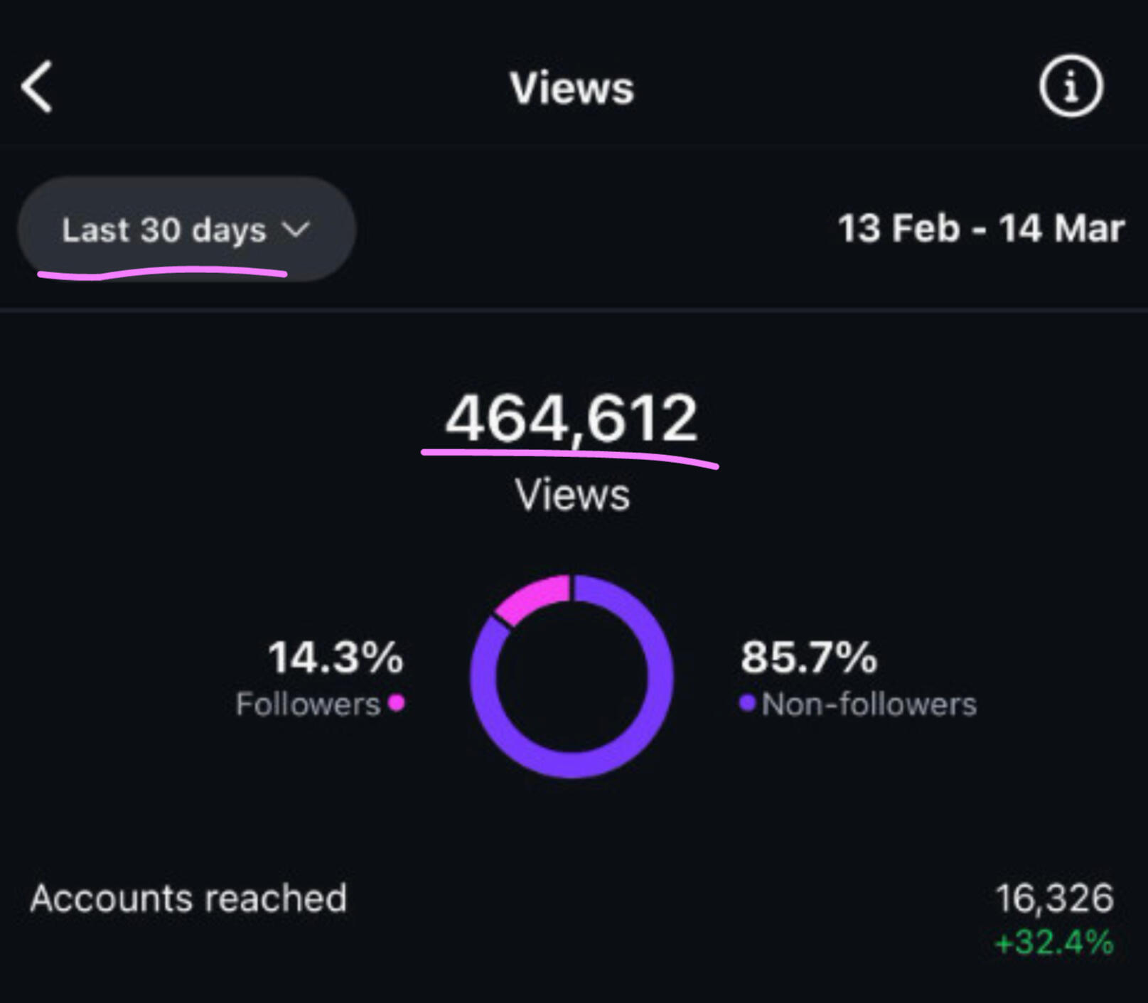The height and width of the screenshot is (1003, 1148).
Task: Tap the back arrow icon
Action: click(x=37, y=87)
